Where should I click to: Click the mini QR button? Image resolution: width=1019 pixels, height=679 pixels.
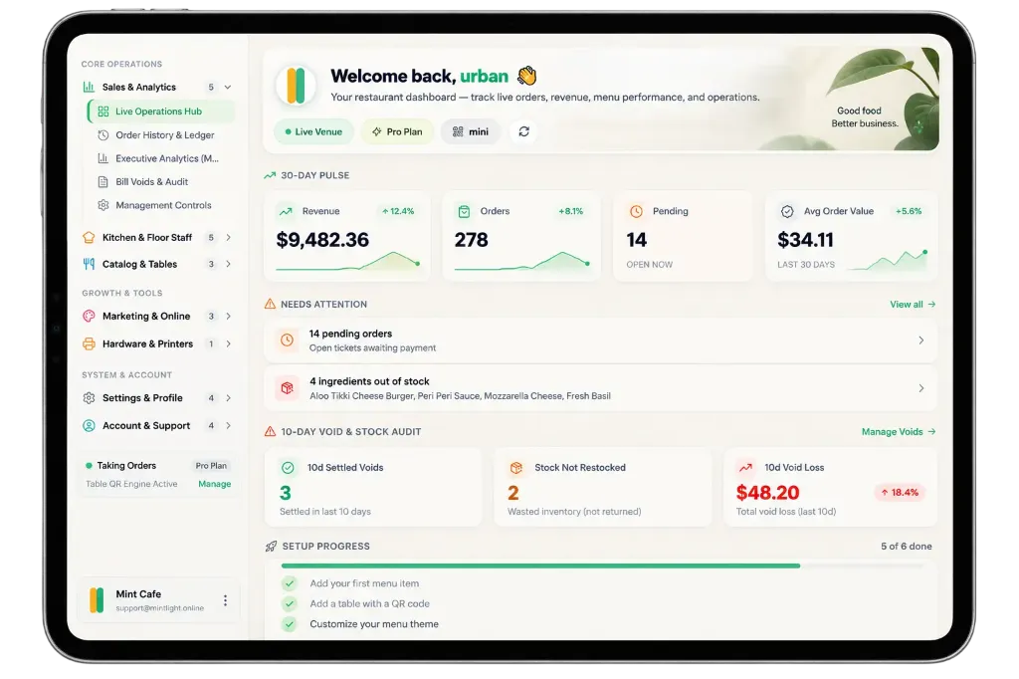click(471, 131)
